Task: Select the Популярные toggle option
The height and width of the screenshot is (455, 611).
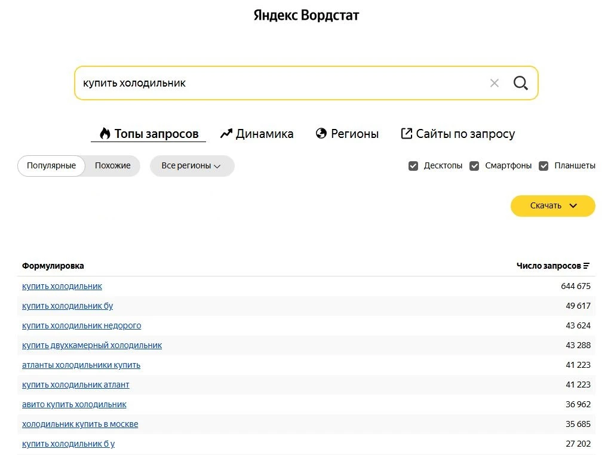Action: 51,166
